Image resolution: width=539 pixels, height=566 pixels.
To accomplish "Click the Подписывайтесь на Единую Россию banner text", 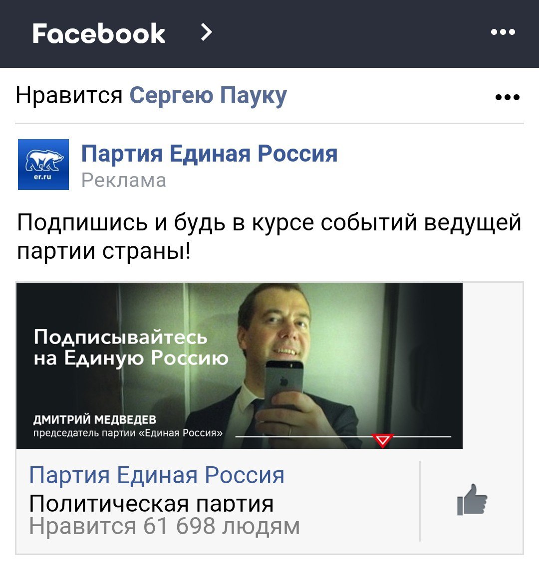I will click(131, 347).
